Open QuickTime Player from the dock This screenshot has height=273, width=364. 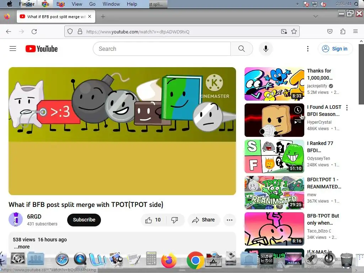click(80, 259)
